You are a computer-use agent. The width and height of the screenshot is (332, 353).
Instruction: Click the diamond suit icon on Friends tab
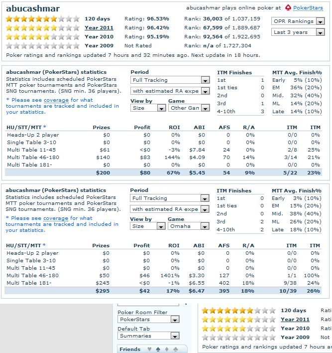click(167, 349)
